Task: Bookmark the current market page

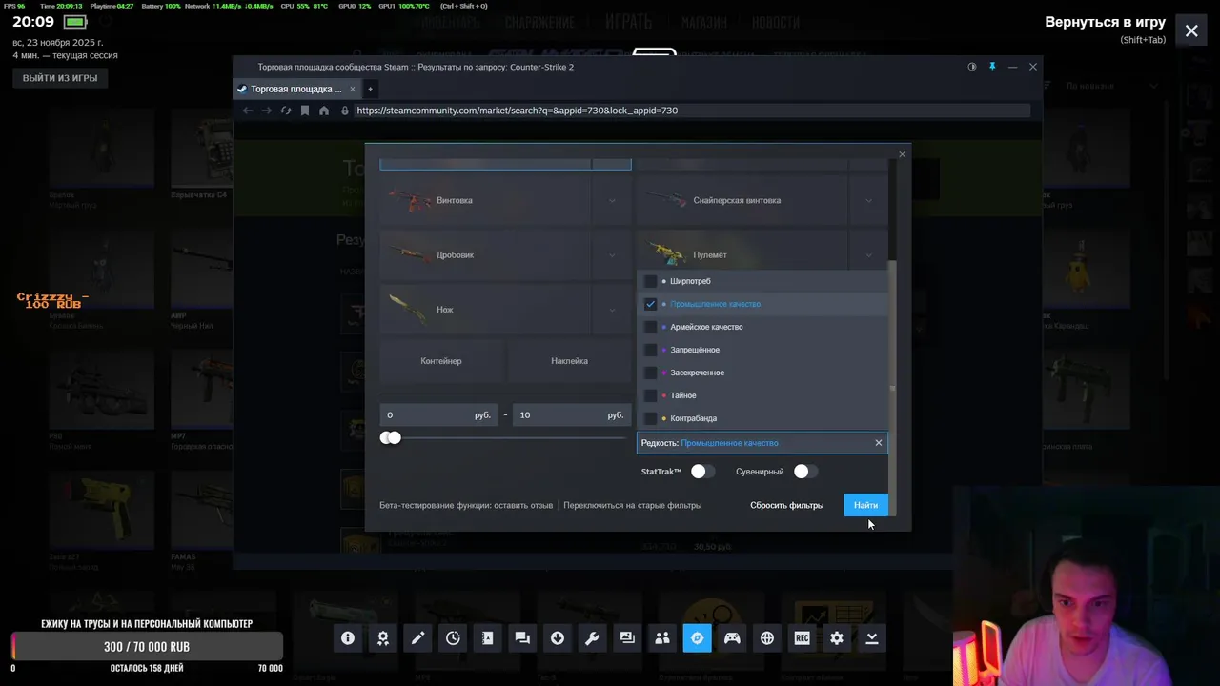Action: tap(305, 111)
